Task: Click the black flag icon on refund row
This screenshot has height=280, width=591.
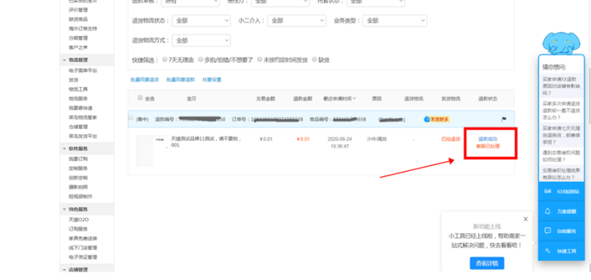Action: tap(504, 120)
